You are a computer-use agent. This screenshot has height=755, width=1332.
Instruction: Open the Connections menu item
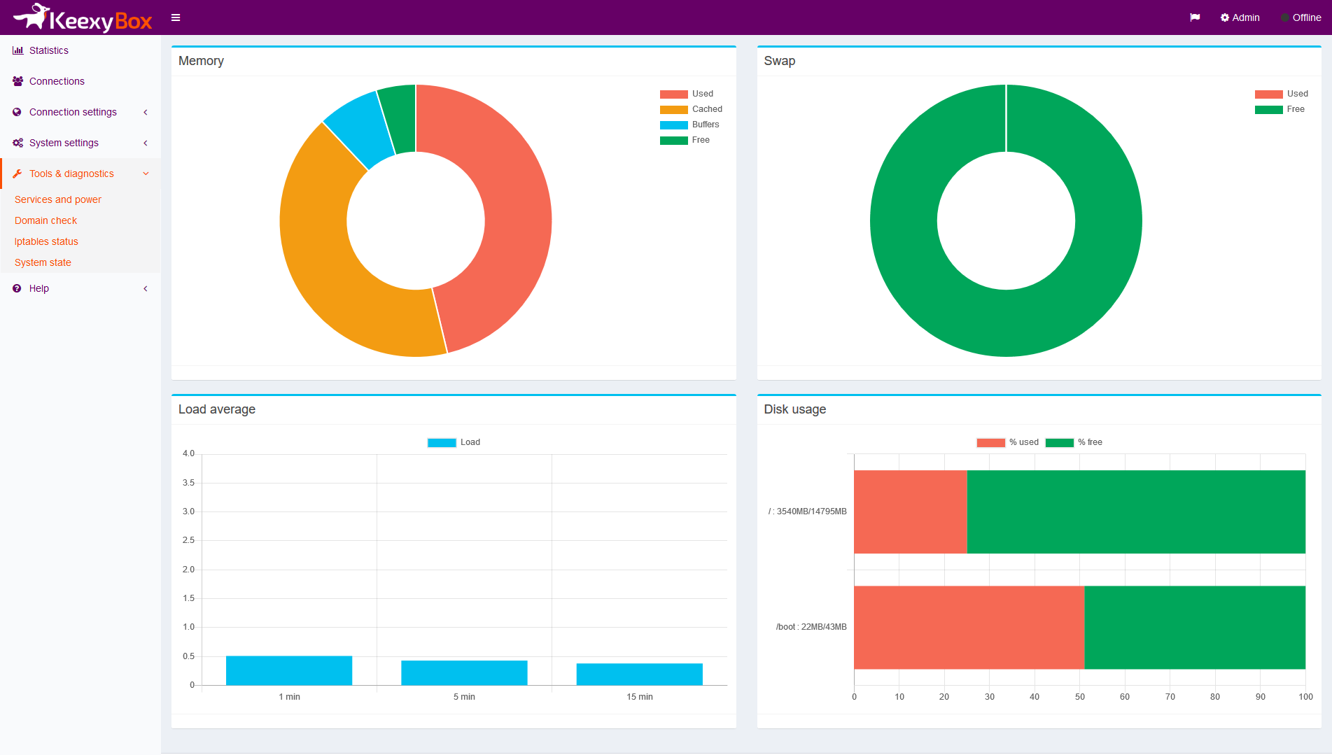(80, 81)
